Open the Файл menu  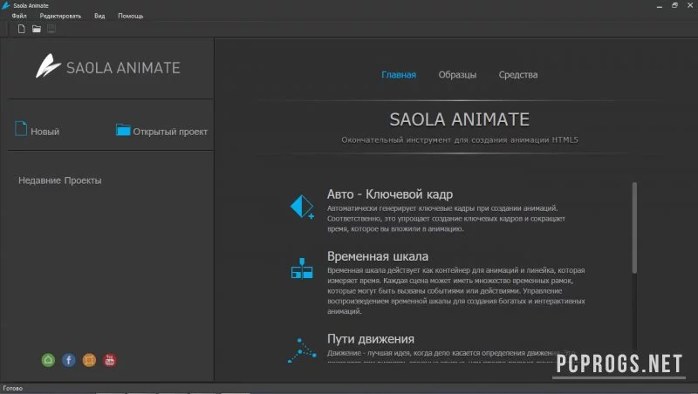19,16
